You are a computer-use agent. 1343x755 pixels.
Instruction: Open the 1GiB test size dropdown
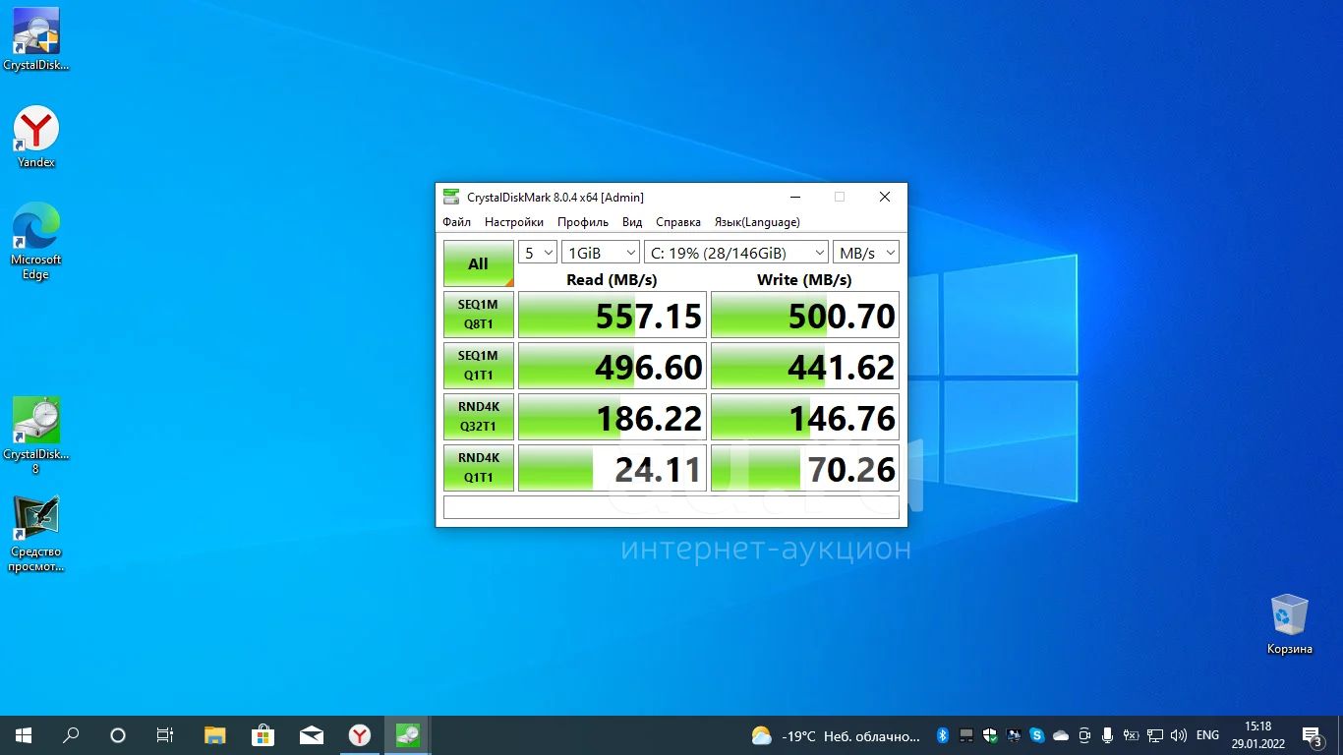pos(601,253)
